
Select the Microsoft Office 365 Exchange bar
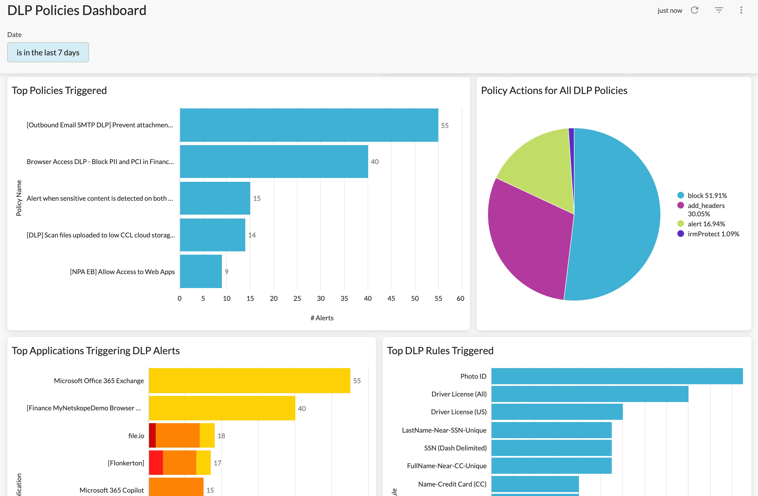[x=249, y=381]
